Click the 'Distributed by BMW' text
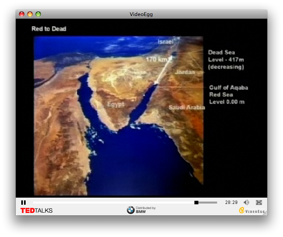Image resolution: width=283 pixels, height=237 pixels. coord(145,210)
